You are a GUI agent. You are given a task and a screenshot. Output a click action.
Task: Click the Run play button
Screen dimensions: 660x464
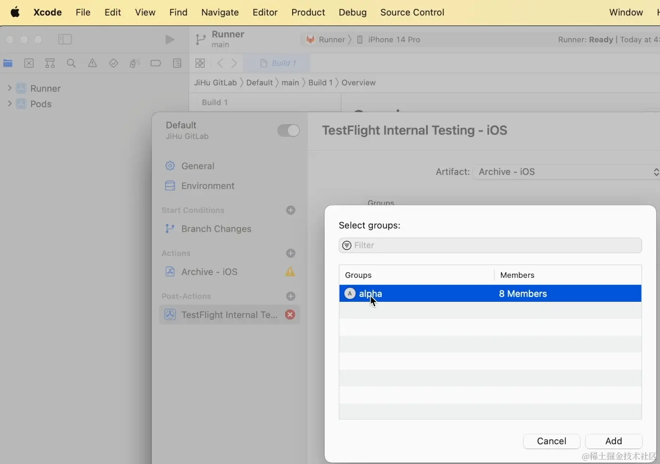tap(170, 39)
